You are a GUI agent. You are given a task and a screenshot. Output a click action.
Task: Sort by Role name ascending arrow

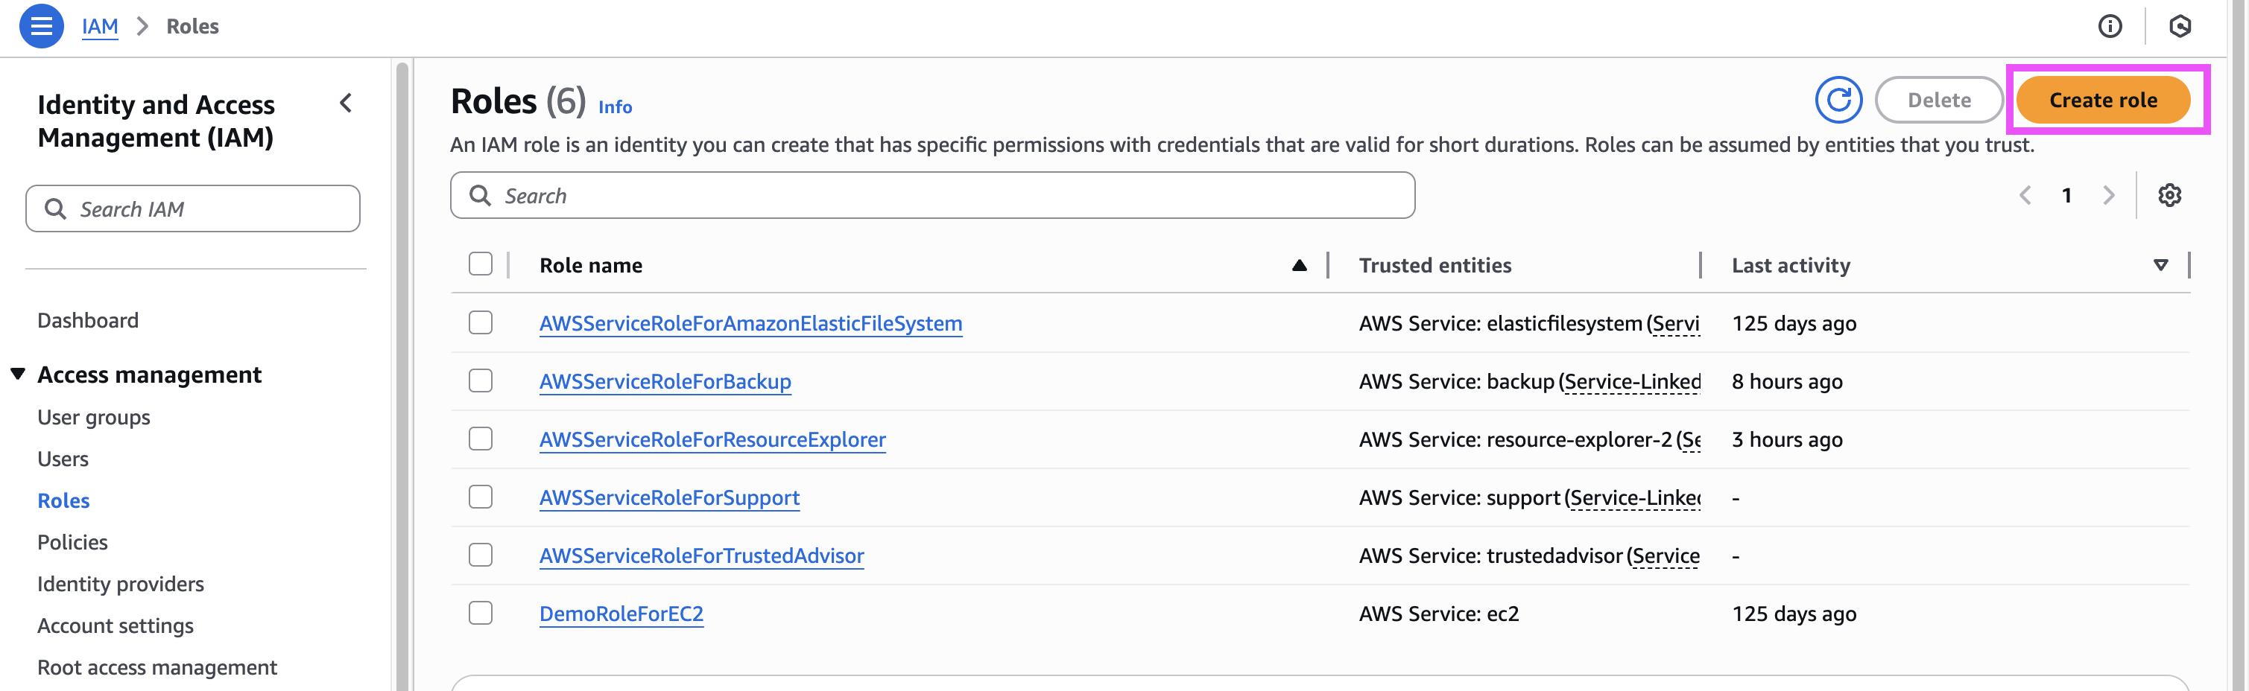click(x=1299, y=265)
